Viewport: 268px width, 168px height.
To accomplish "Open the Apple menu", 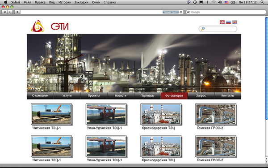I will click(6, 2).
